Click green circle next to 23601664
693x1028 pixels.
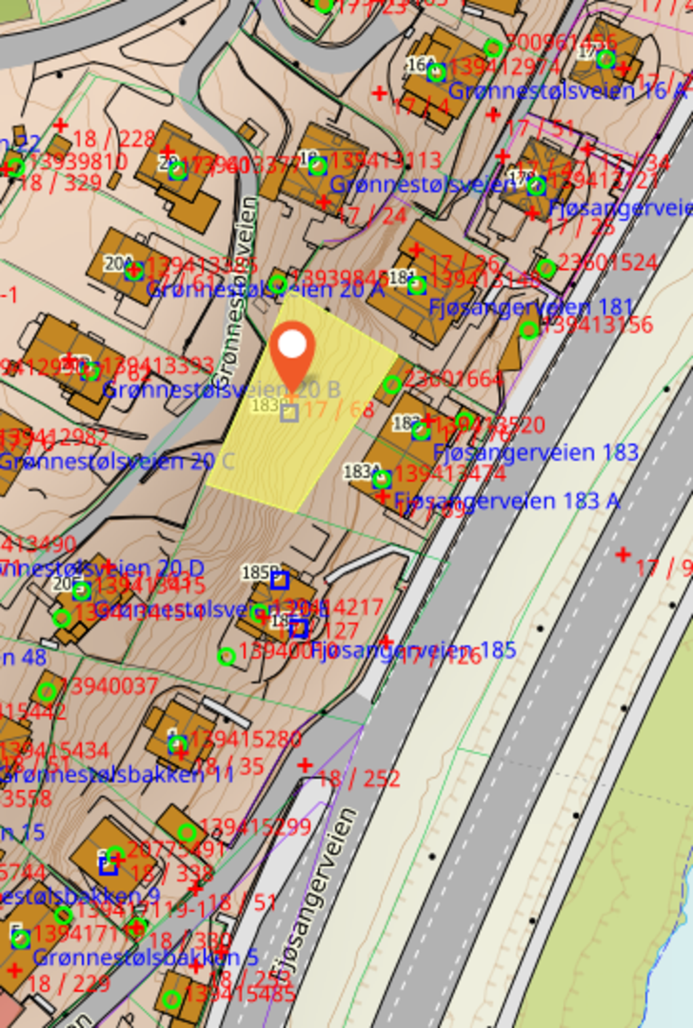point(392,384)
